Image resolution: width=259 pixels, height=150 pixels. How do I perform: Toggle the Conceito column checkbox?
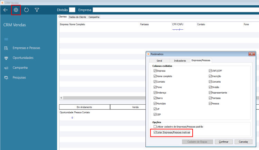coord(210,82)
